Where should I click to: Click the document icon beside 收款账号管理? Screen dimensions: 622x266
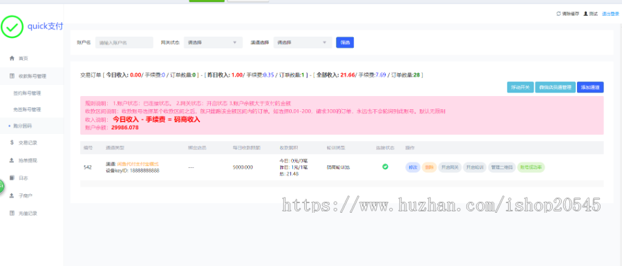[12, 76]
